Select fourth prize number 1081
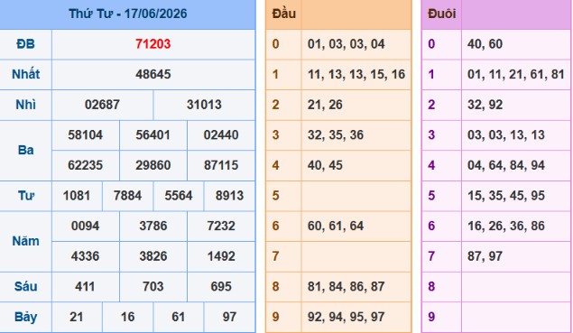 (77, 196)
